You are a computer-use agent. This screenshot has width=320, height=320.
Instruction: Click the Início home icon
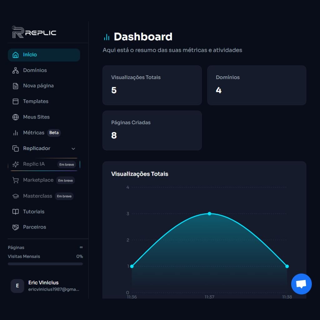[15, 55]
